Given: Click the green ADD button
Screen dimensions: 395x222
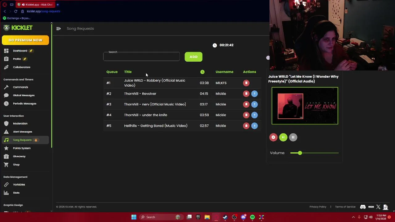Looking at the screenshot, I should coord(193,57).
